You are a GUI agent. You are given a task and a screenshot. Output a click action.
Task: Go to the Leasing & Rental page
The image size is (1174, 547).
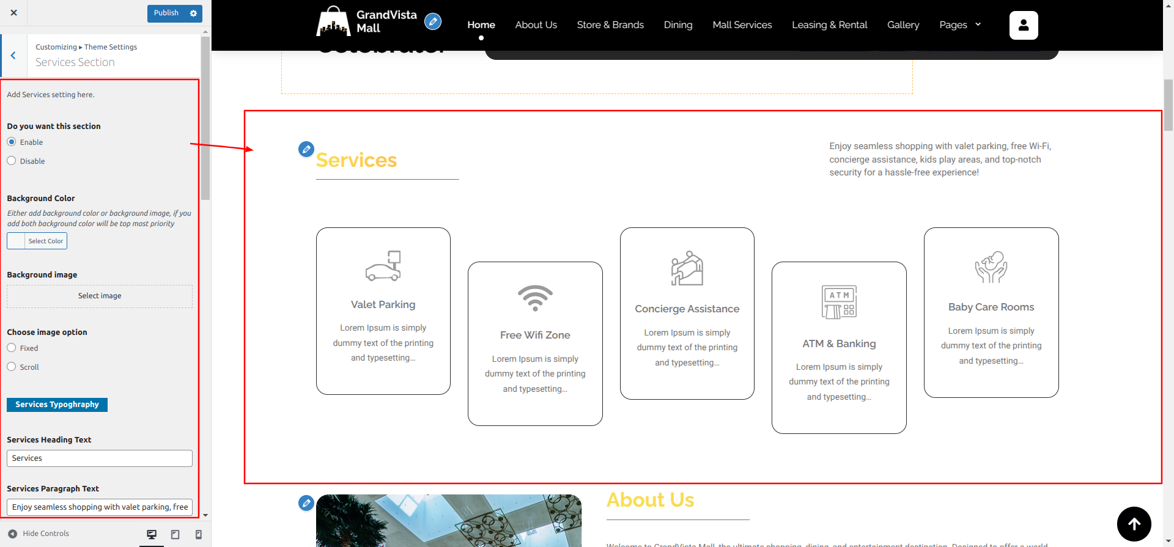pos(829,25)
